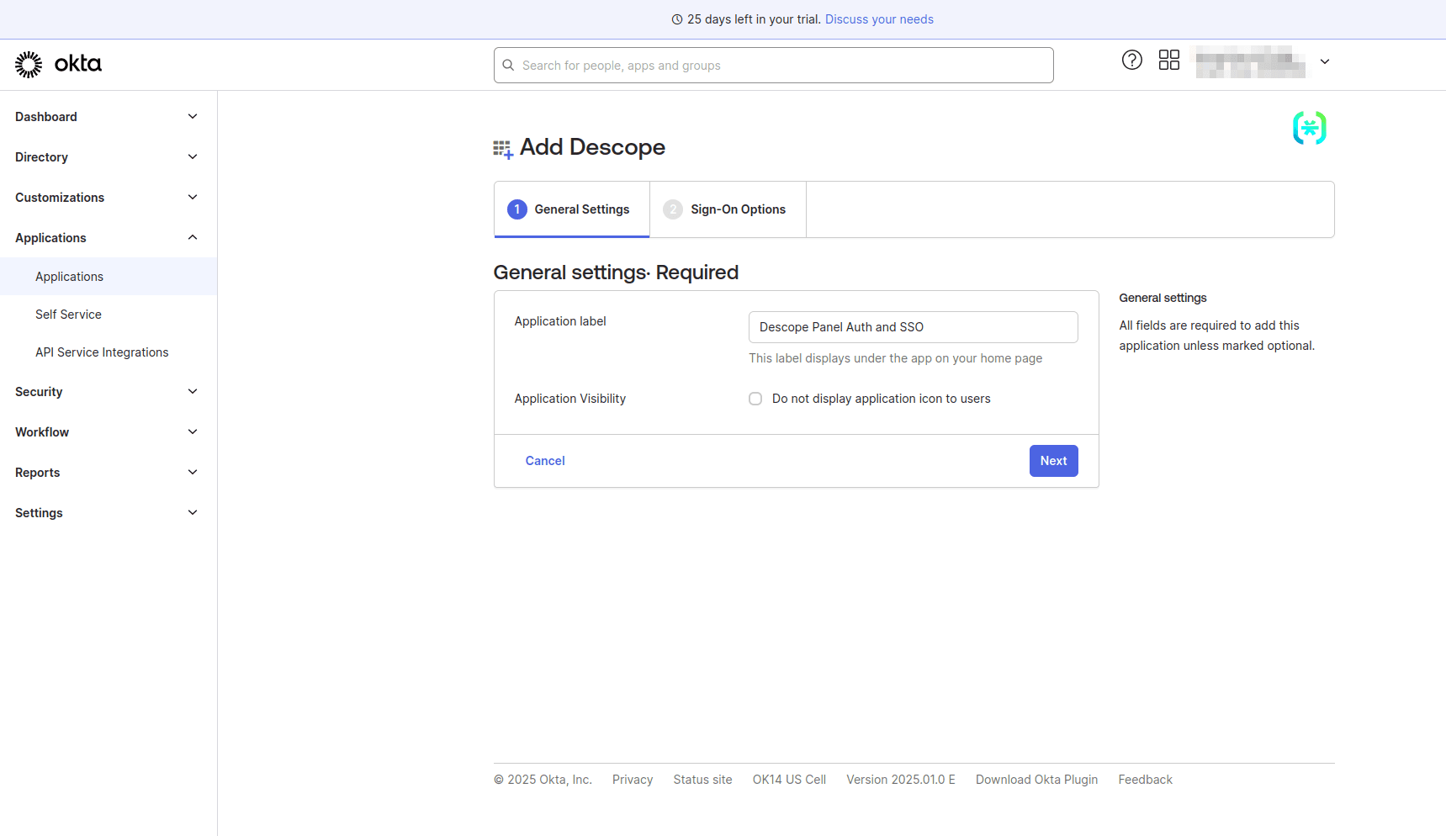Click the Application label input field
Image resolution: width=1446 pixels, height=836 pixels.
point(912,326)
